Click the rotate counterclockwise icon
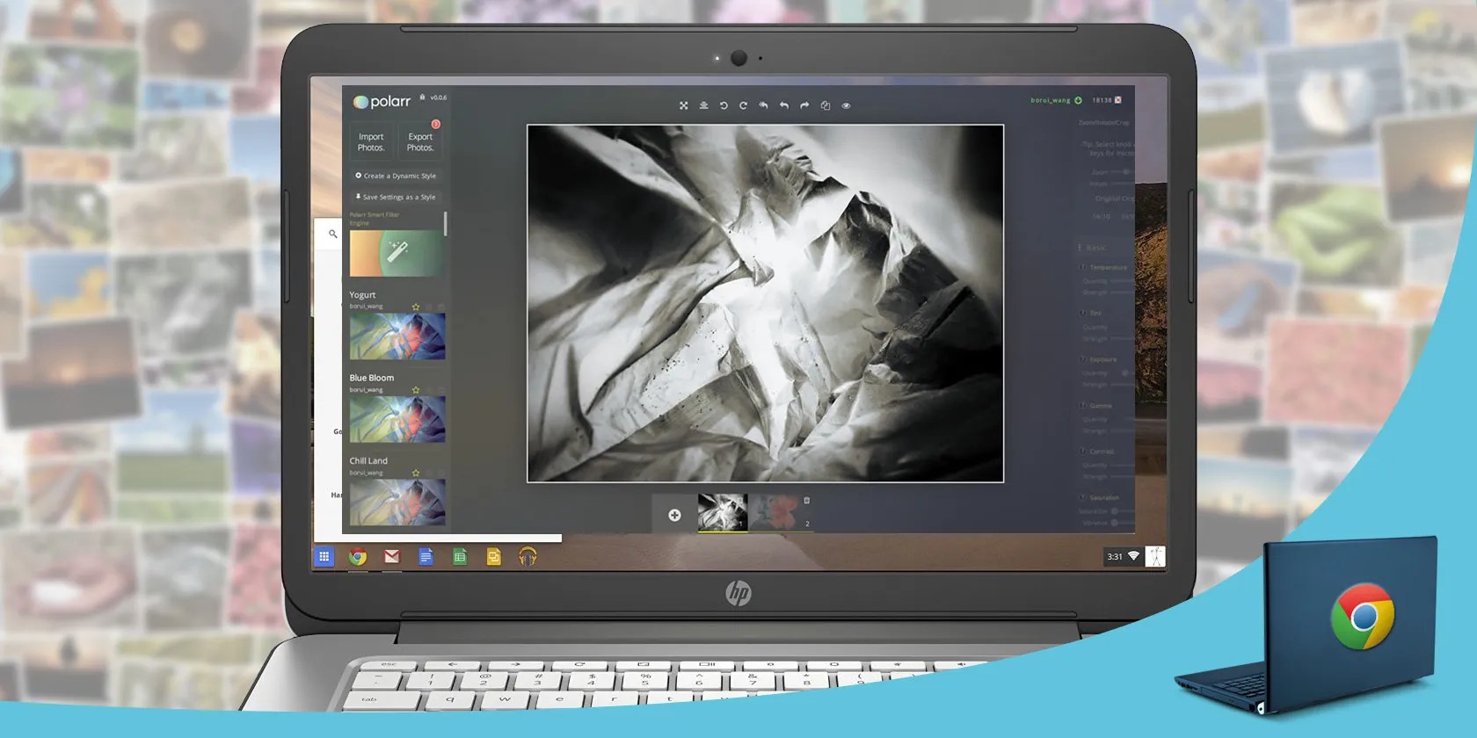The image size is (1477, 738). (724, 105)
